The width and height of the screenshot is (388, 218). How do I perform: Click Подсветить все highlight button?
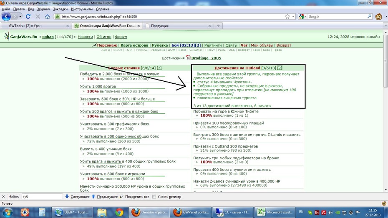pos(134,196)
